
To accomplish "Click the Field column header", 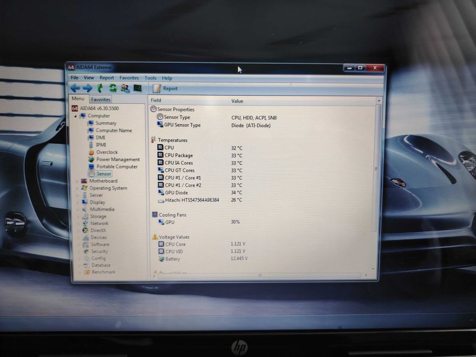I will tap(189, 100).
